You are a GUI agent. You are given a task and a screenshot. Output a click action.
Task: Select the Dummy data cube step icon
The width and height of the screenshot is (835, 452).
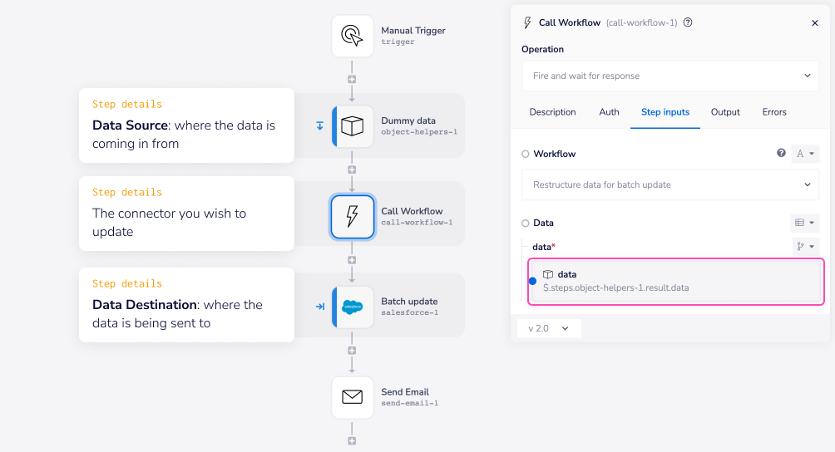point(353,126)
